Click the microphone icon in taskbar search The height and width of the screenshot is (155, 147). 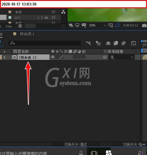pyautogui.click(x=81, y=153)
